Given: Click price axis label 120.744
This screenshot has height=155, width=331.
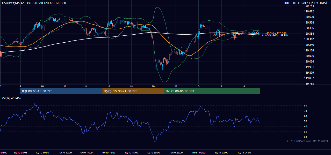Looking at the screenshot, I should pyautogui.click(x=309, y=6).
